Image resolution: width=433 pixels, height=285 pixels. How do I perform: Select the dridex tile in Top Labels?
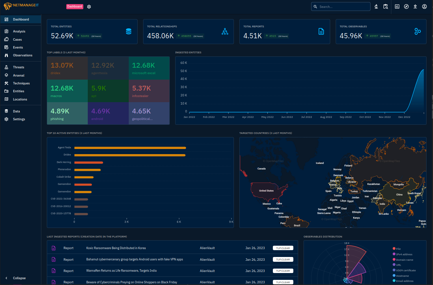67,68
